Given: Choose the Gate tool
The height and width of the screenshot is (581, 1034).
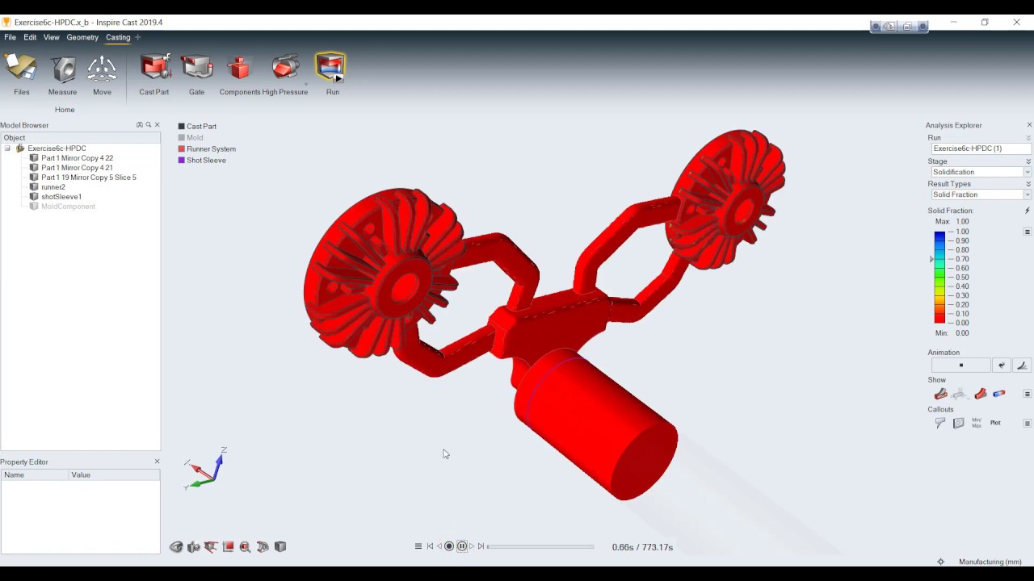Looking at the screenshot, I should pyautogui.click(x=196, y=75).
